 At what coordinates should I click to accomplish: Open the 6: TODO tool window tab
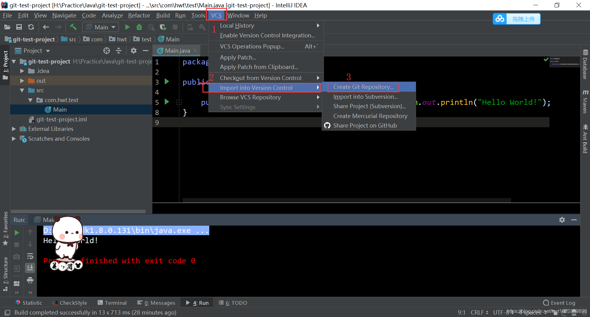(x=233, y=303)
